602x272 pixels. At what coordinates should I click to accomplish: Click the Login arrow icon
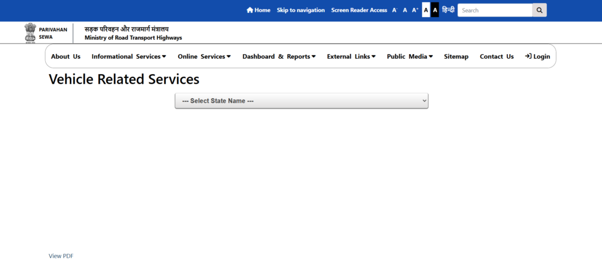coord(528,56)
